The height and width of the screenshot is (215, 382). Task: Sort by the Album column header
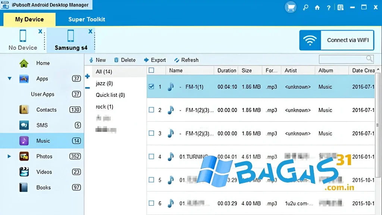(332, 71)
